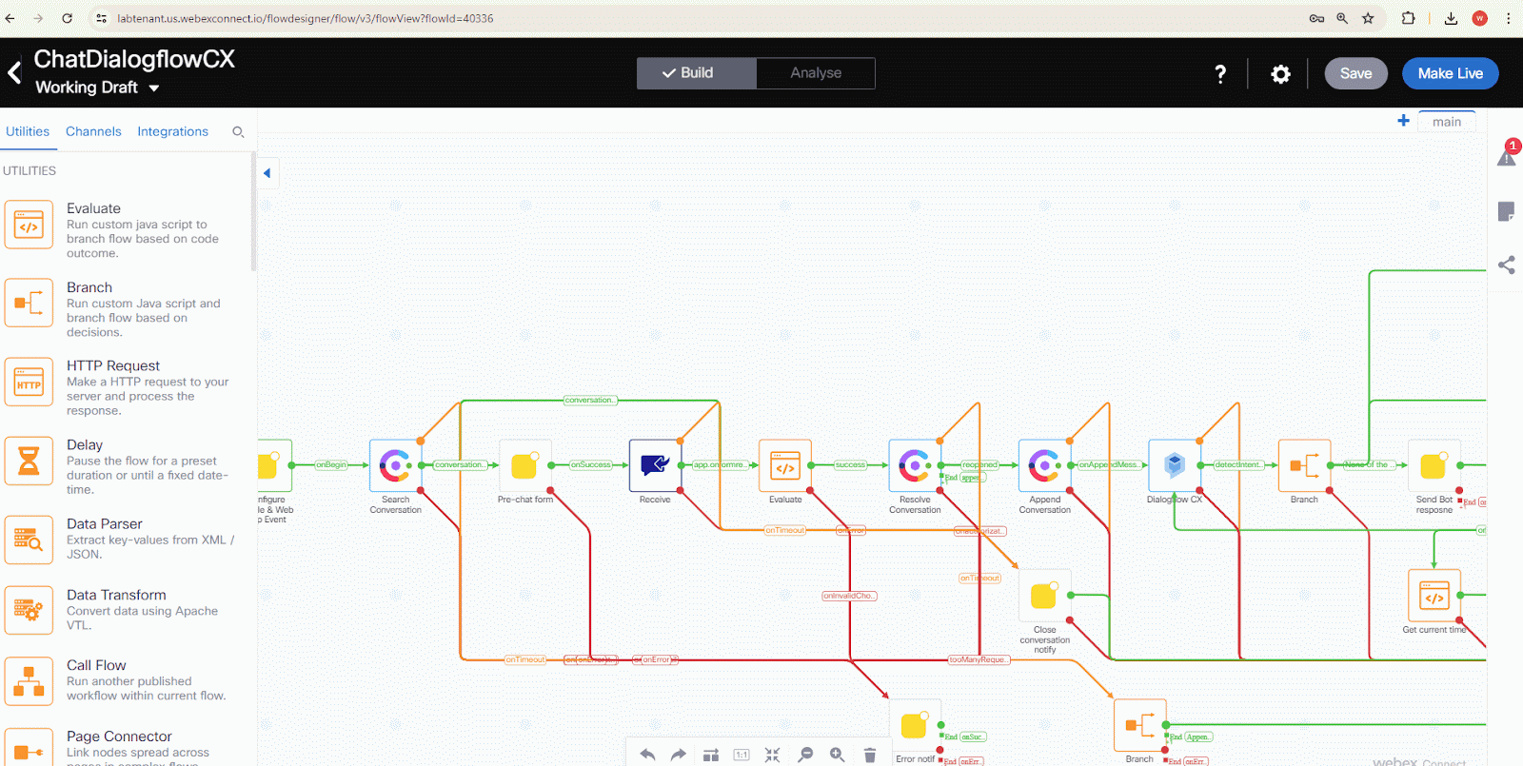This screenshot has width=1523, height=766.
Task: Bookmark this page with the star
Action: coord(1368,18)
